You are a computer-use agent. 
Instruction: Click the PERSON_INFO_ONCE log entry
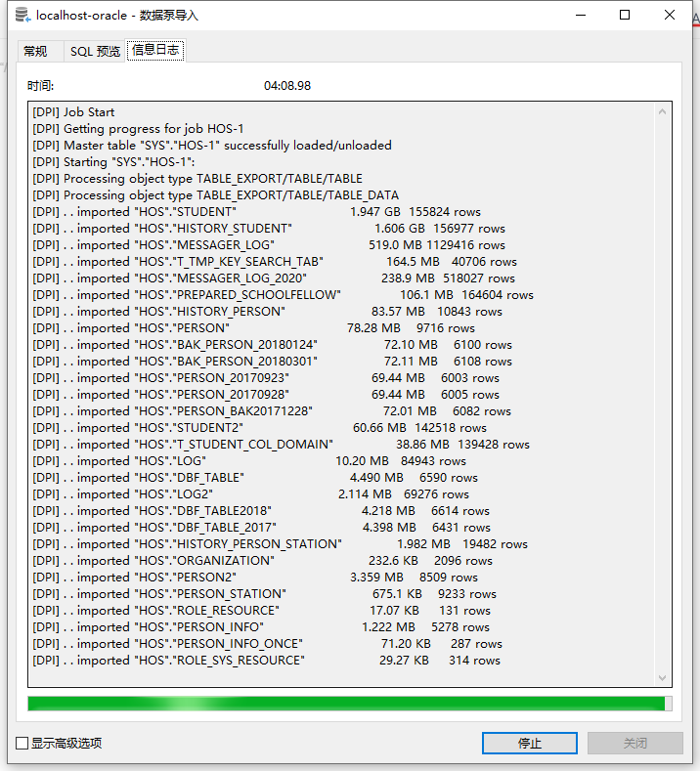coord(267,644)
